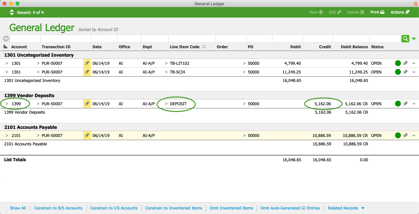
Task: Click the Office column header
Action: point(124,47)
